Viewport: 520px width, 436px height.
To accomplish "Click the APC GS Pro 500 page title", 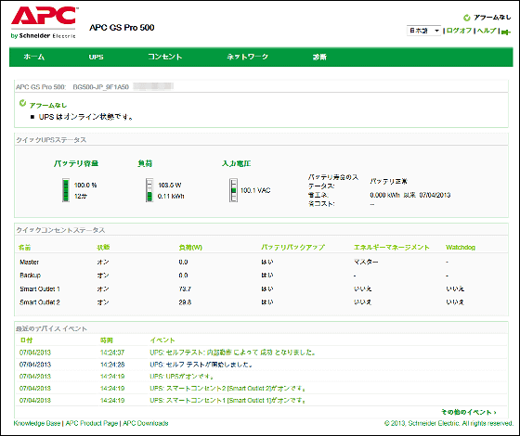I will coord(122,28).
